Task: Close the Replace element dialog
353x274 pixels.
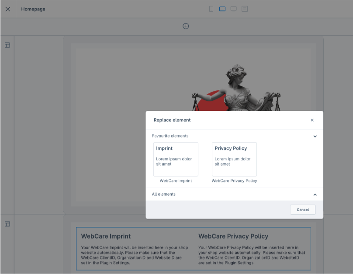Action: (312, 120)
